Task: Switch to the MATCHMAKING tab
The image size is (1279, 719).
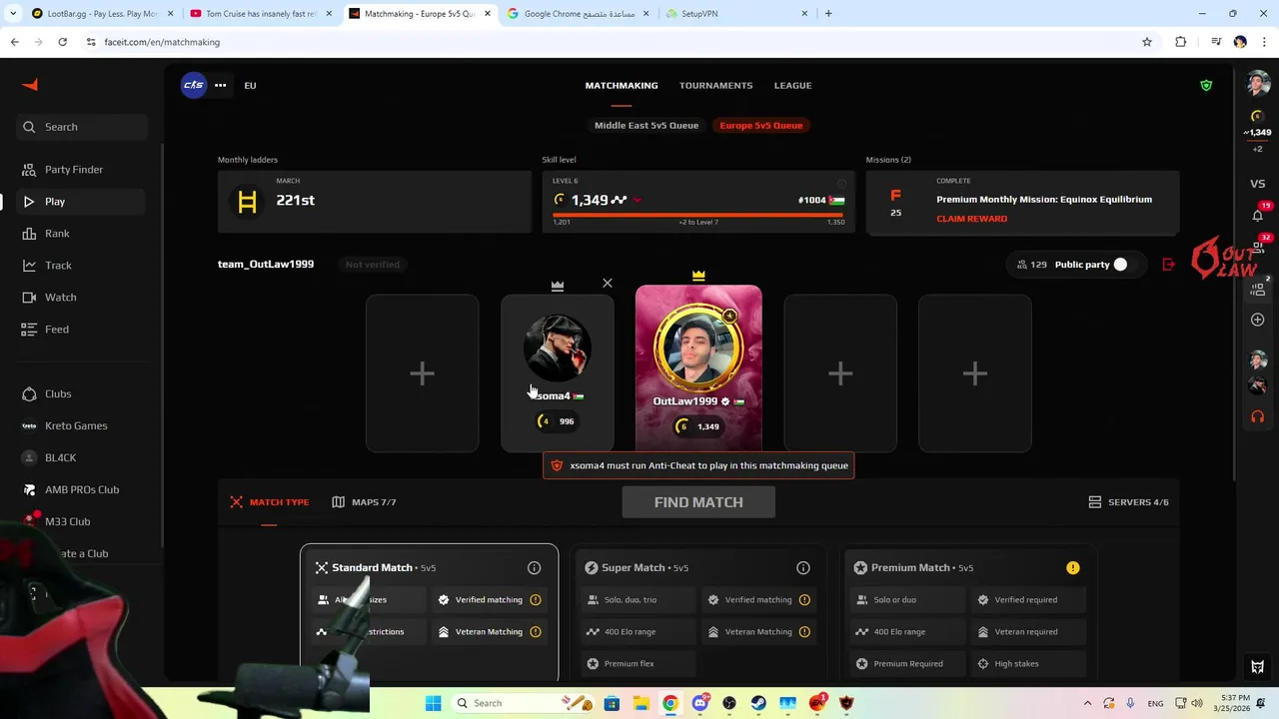Action: pos(622,86)
